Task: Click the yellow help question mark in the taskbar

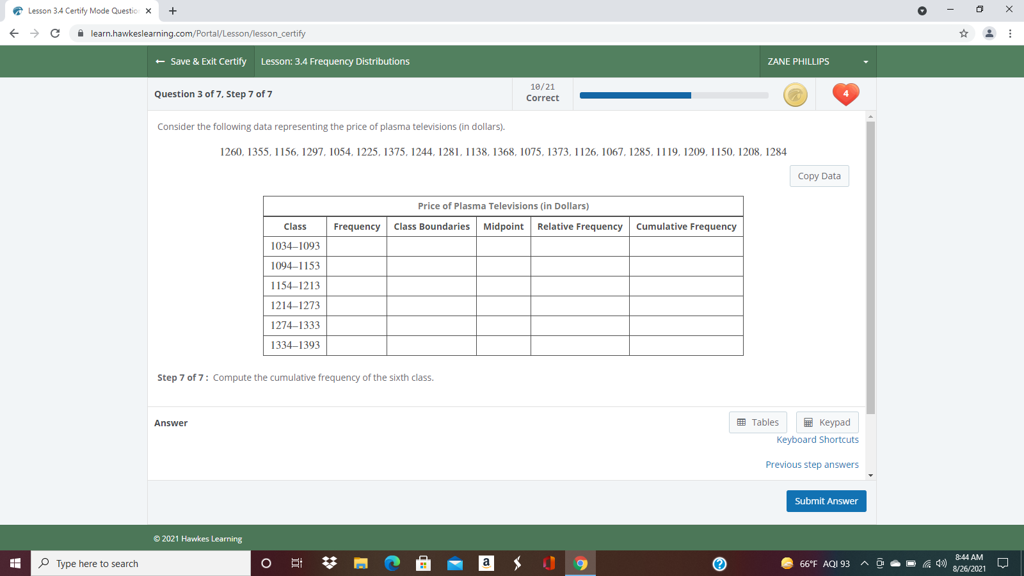Action: 720,563
